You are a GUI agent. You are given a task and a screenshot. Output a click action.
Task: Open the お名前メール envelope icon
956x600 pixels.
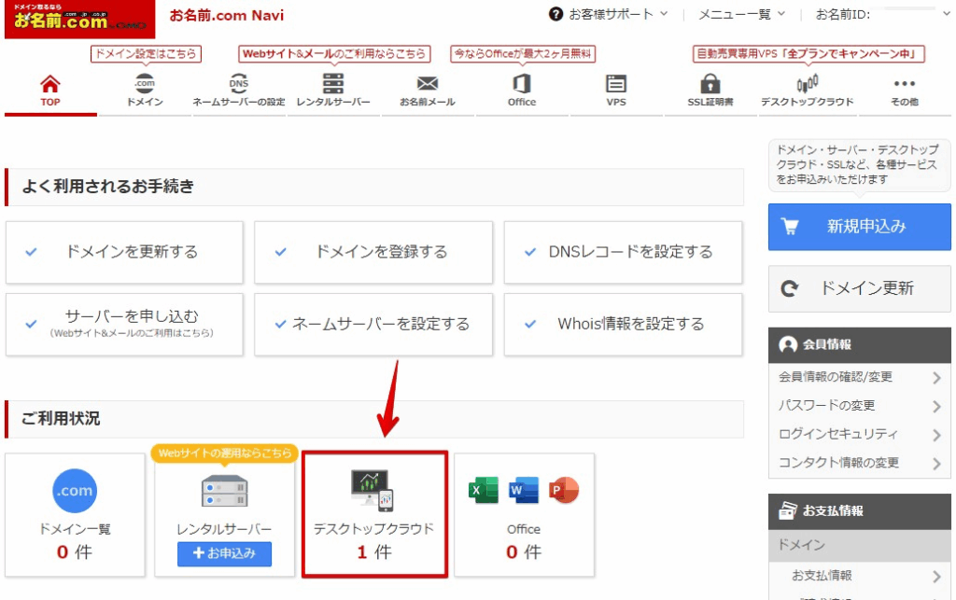click(x=428, y=83)
